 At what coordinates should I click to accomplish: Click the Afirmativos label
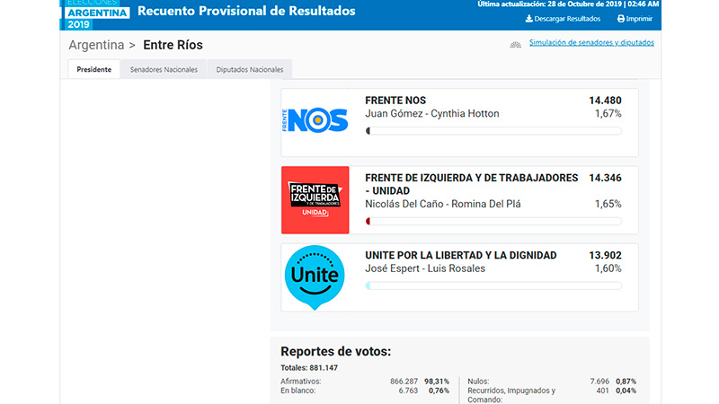301,381
